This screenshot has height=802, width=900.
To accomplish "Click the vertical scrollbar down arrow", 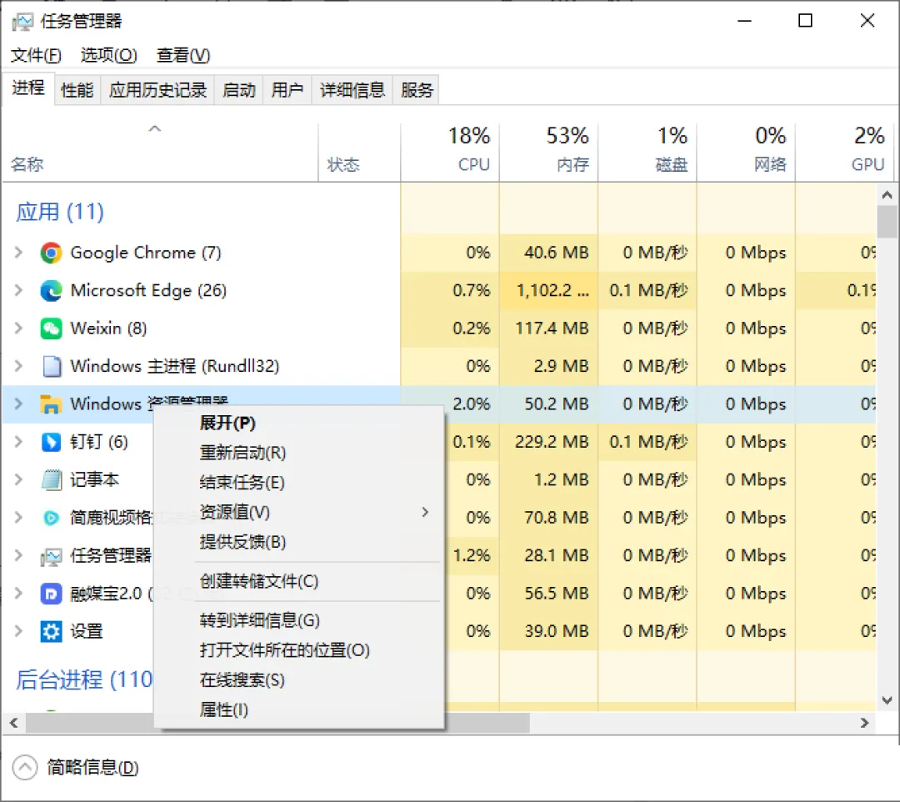I will pyautogui.click(x=887, y=699).
